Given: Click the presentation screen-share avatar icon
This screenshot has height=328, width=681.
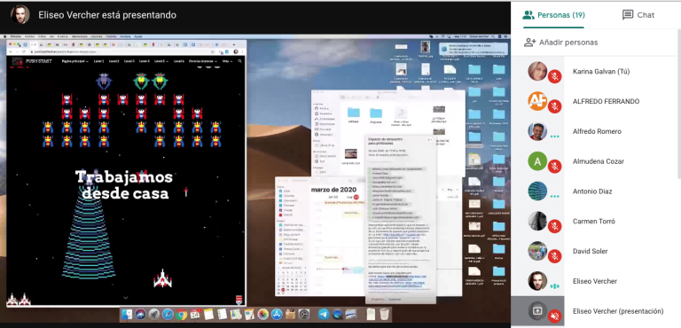Looking at the screenshot, I should point(537,311).
